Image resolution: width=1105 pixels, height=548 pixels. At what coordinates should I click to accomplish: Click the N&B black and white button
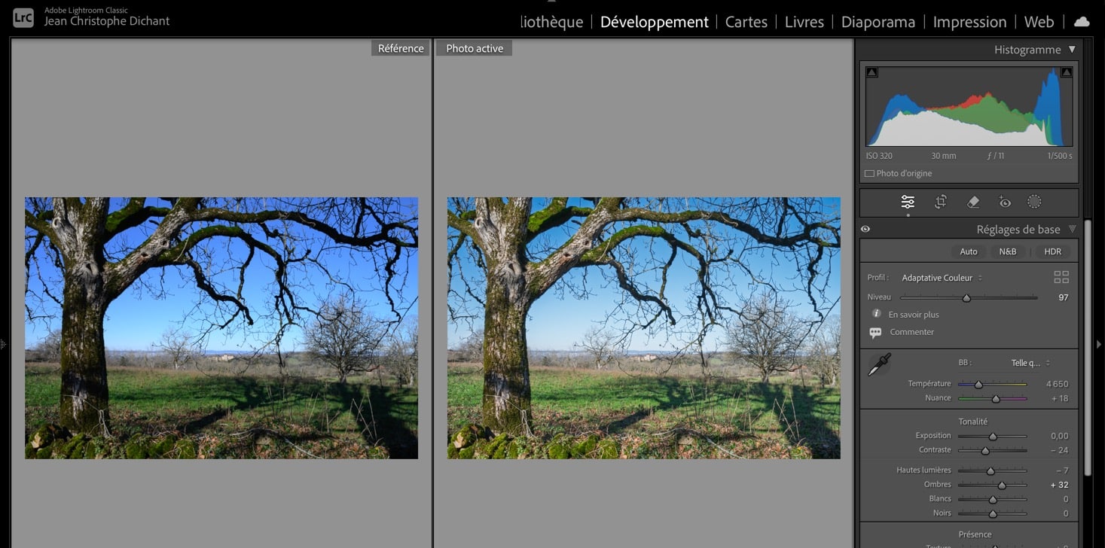pos(1007,251)
